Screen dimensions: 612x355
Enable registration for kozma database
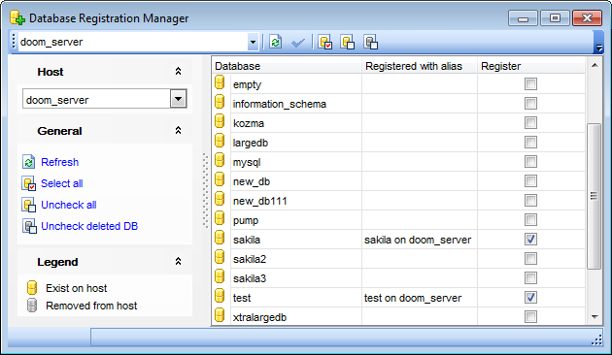click(x=530, y=123)
